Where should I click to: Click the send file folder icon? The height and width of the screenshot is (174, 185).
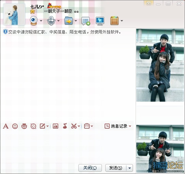tap(68, 20)
